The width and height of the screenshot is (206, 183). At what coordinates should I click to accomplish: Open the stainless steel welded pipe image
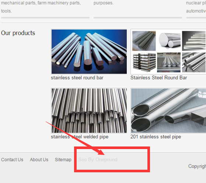tap(89, 111)
